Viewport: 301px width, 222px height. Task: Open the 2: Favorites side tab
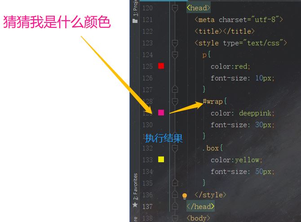(135, 186)
